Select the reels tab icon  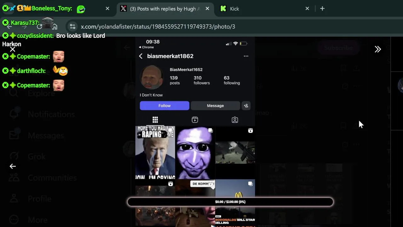click(x=195, y=120)
